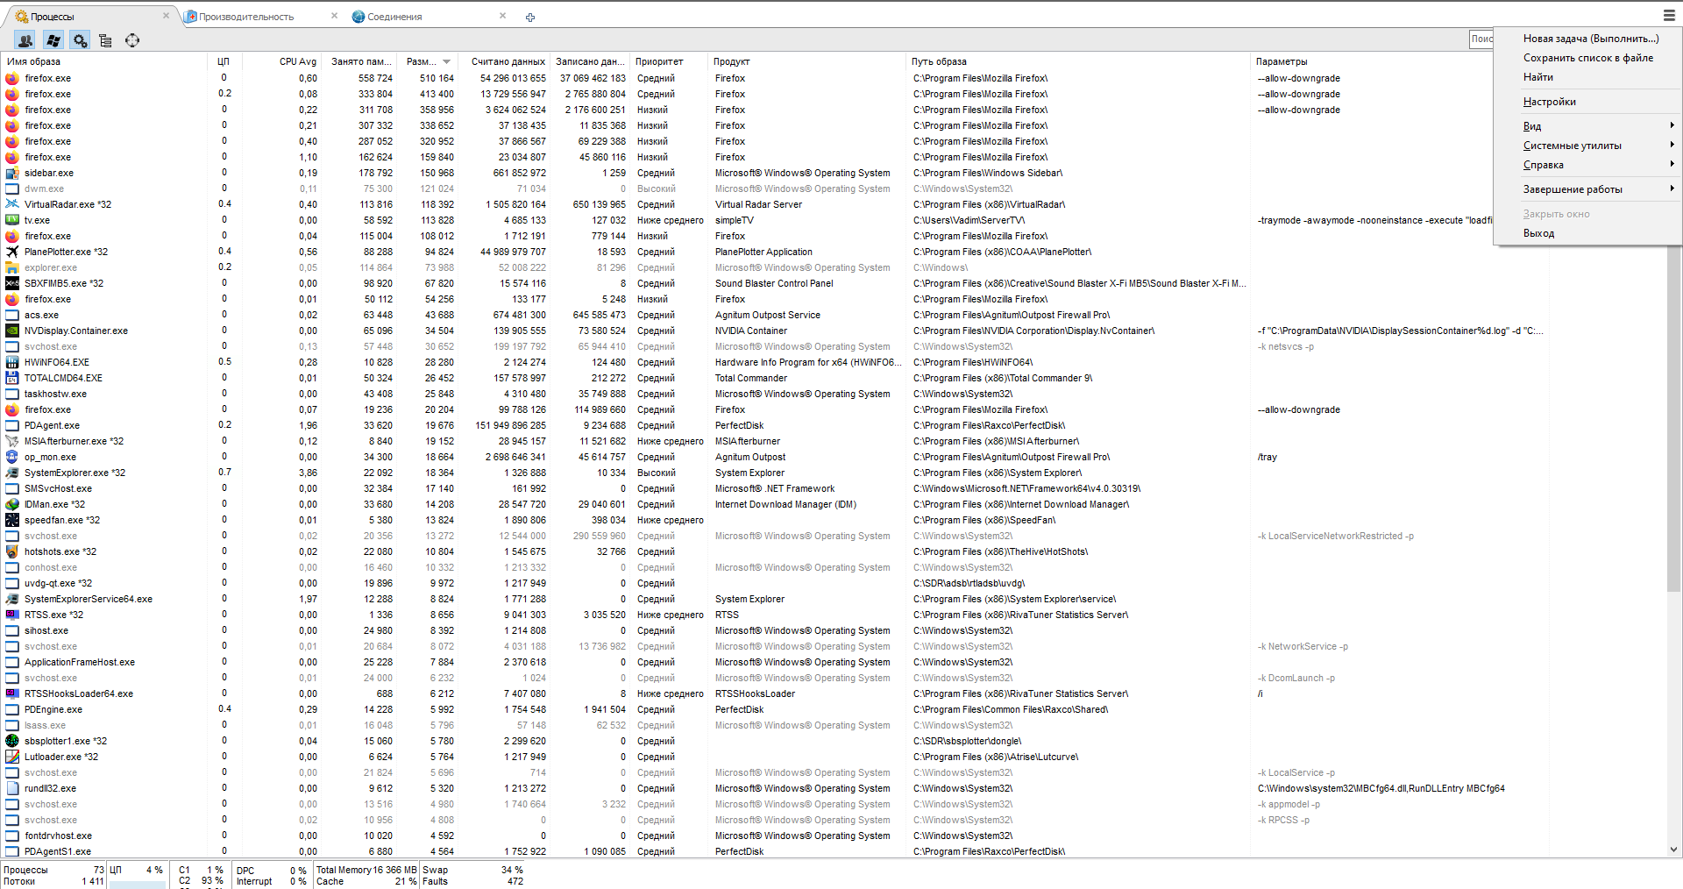Click the SBXFIMB5.exe Sound Blaster icon
Screen dimensions: 1683x889
pyautogui.click(x=12, y=283)
